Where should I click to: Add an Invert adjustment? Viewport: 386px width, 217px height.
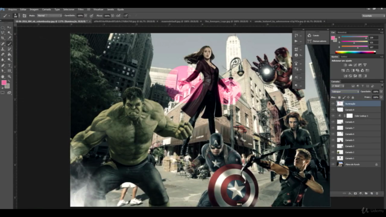(x=346, y=76)
